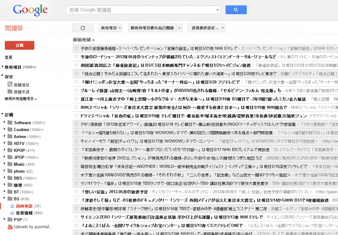Click the BS folder icon
338x235 pixels.
[10, 199]
